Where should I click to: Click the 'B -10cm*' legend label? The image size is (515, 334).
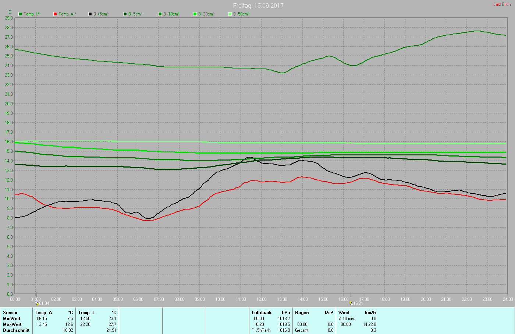pos(171,14)
